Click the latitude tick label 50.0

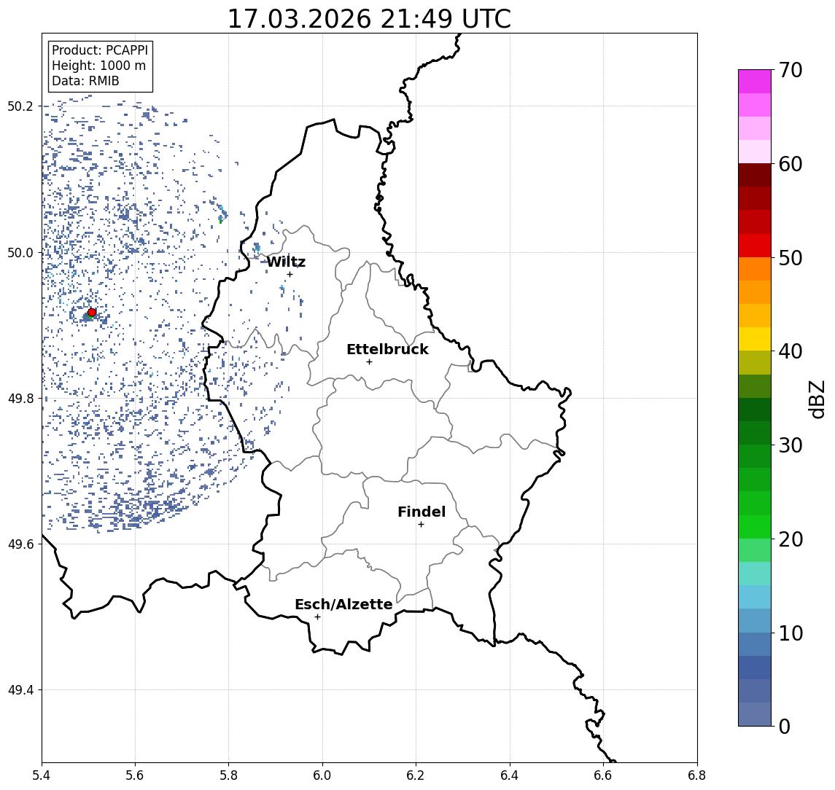pos(20,252)
